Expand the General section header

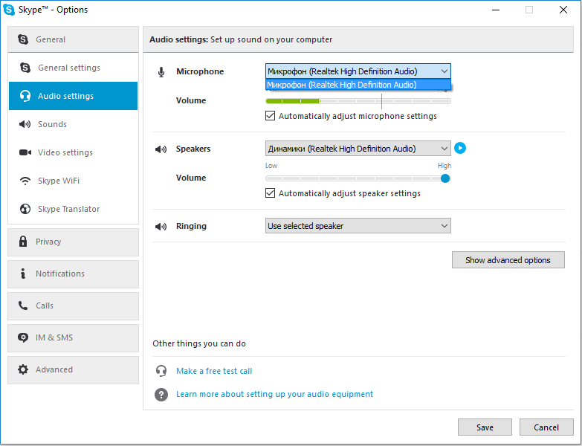(x=73, y=39)
